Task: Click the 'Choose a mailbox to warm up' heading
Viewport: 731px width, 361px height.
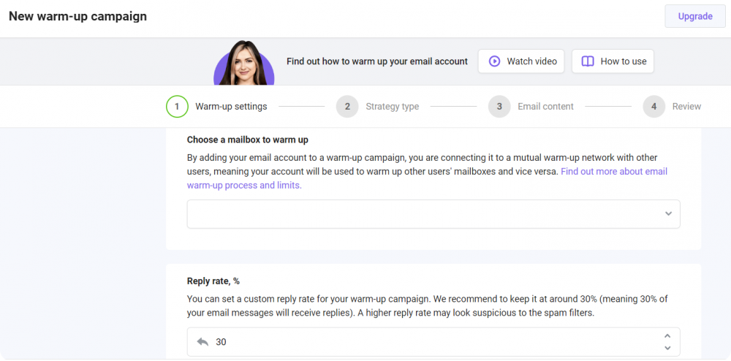Action: [248, 140]
